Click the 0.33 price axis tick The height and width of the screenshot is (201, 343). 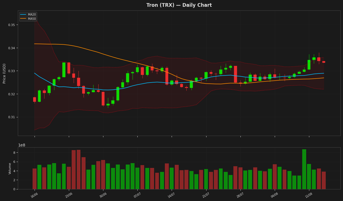tap(12, 71)
